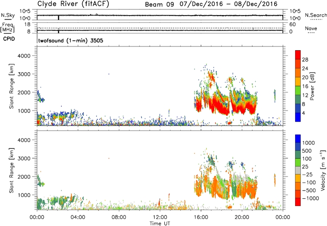This screenshot has width=327, height=226.
Task: Click the 'Slant Range [km]' label of velocity panel
Action: 11,171
